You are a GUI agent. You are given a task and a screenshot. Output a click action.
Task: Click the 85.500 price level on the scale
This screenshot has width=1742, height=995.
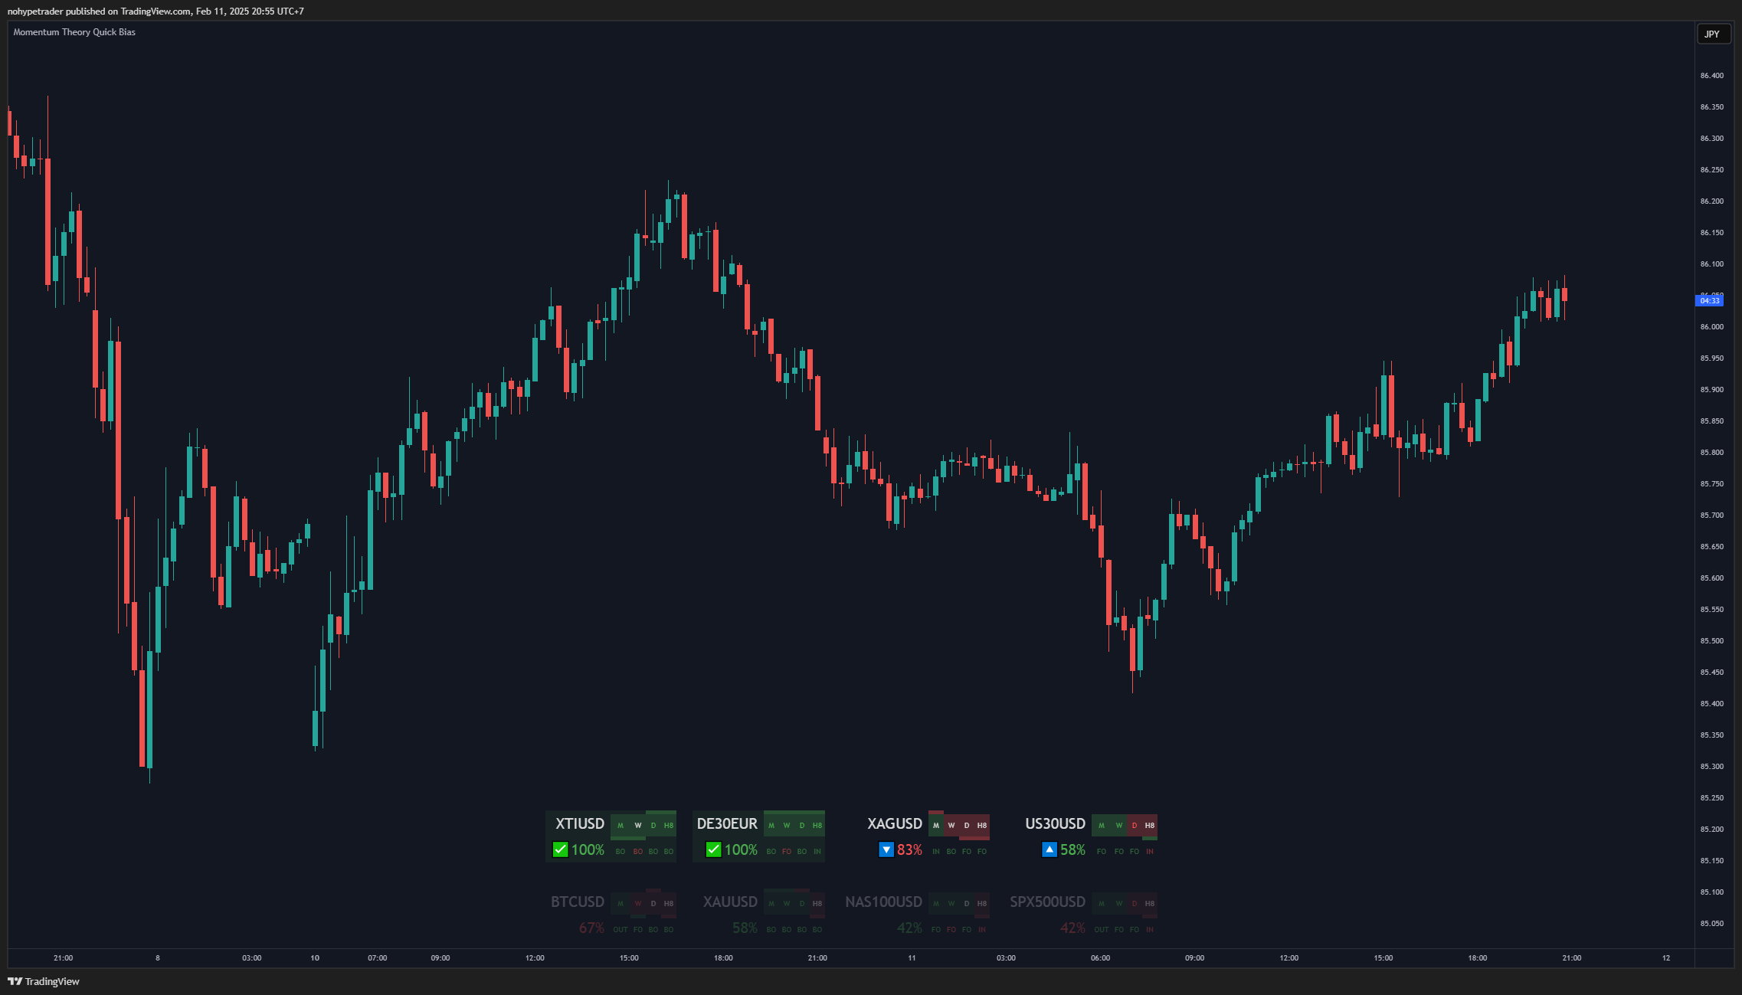(x=1711, y=640)
